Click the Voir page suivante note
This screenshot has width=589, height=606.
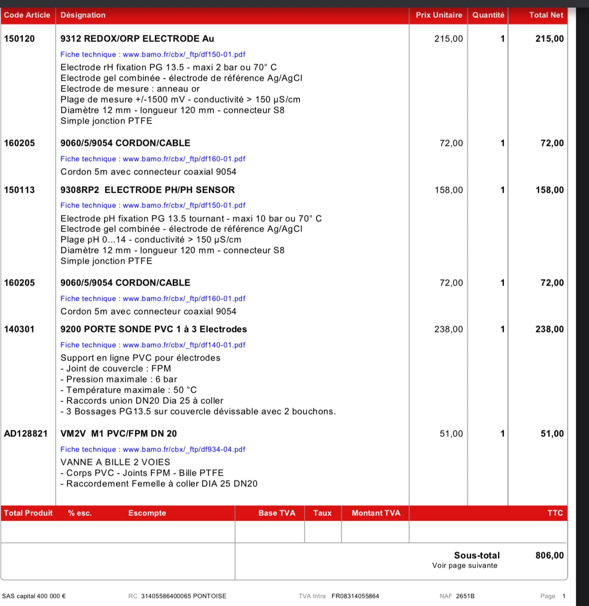465,566
